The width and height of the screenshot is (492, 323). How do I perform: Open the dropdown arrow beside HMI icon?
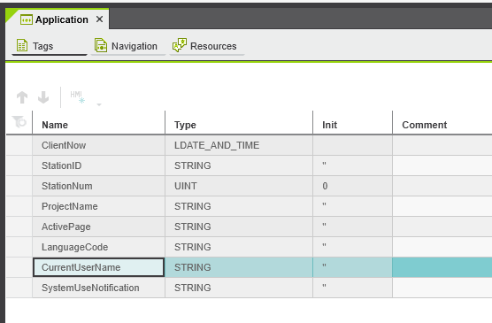[99, 104]
